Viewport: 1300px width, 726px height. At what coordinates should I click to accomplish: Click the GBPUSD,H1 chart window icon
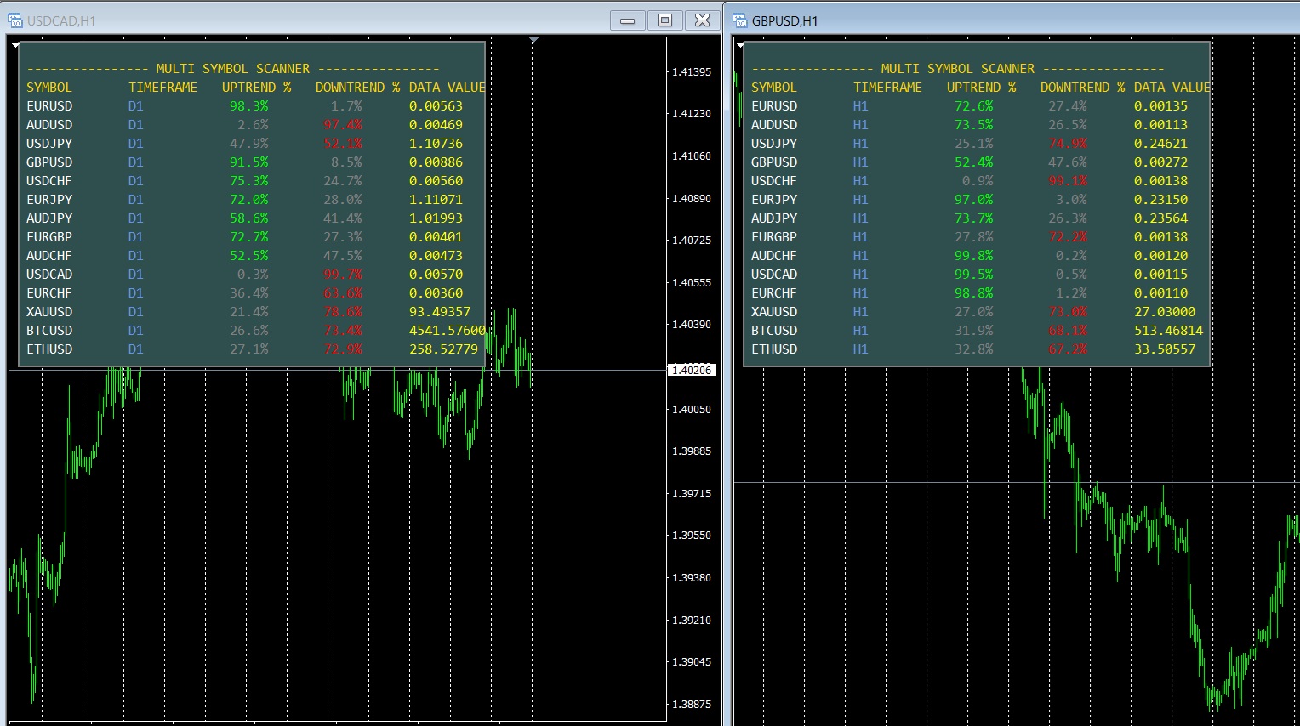[739, 20]
